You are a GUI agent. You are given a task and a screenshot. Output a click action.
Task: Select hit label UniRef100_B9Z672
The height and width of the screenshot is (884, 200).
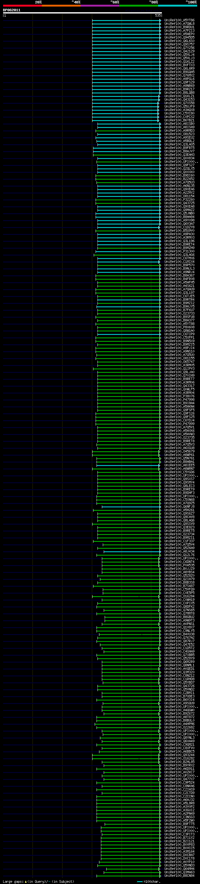coord(179,714)
